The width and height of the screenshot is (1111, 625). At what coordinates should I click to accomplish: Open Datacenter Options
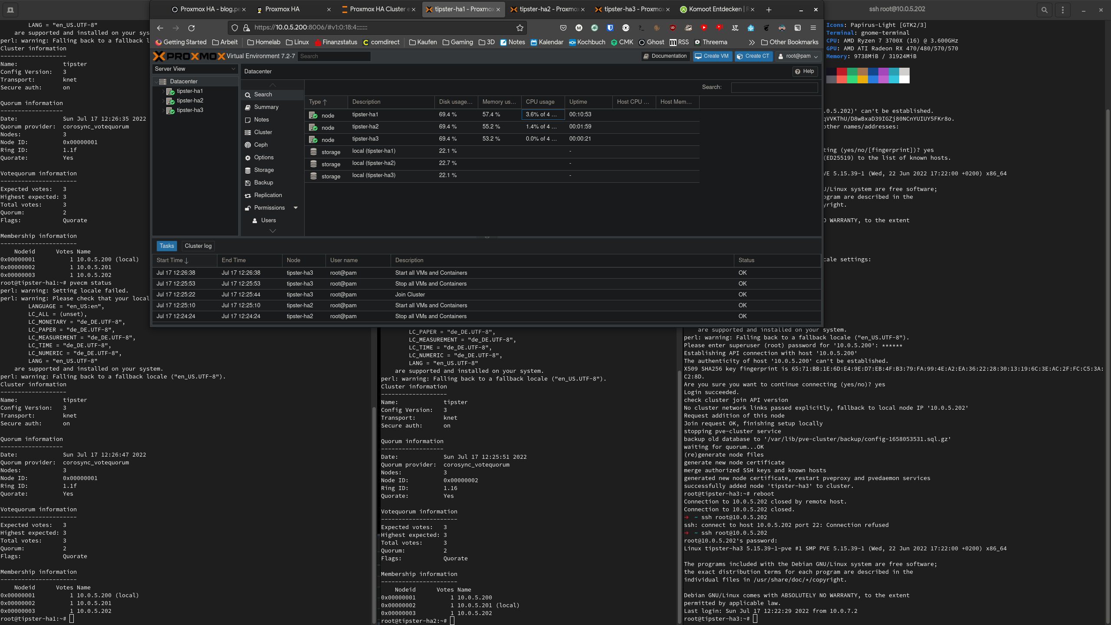(272, 158)
